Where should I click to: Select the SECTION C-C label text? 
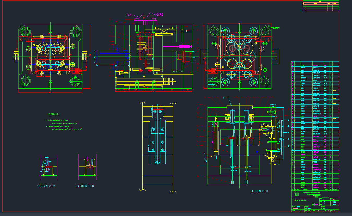point(46,186)
